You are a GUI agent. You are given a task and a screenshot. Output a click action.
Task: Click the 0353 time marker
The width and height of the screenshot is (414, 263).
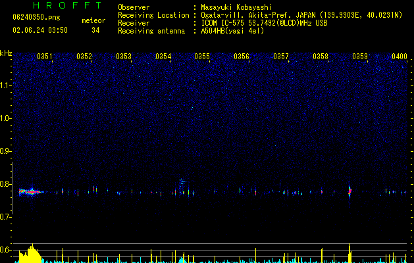[x=124, y=57]
